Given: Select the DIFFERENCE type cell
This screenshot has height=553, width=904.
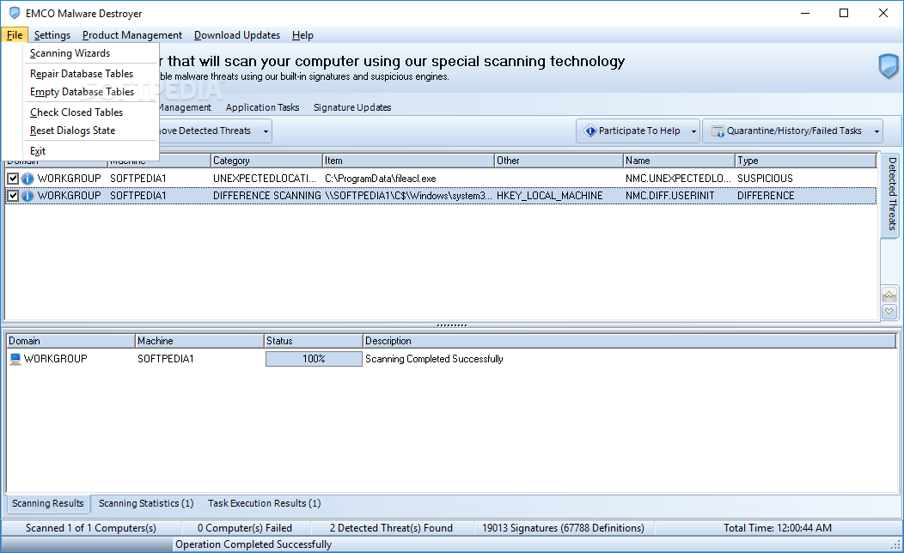Looking at the screenshot, I should pyautogui.click(x=766, y=196).
